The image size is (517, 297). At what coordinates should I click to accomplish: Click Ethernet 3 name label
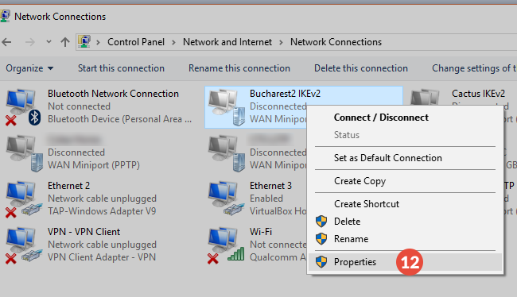[270, 186]
